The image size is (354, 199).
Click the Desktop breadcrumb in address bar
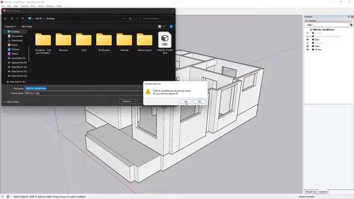tap(50, 19)
